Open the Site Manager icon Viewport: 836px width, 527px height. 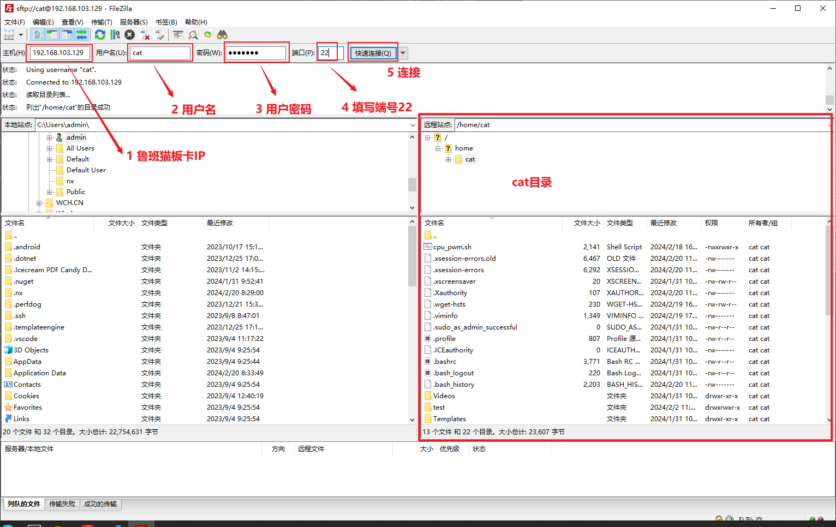tap(9, 35)
